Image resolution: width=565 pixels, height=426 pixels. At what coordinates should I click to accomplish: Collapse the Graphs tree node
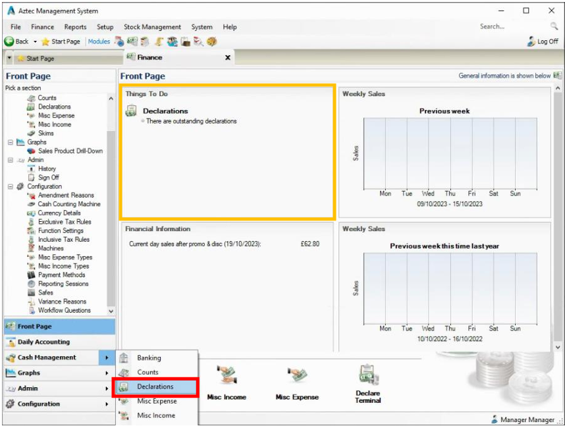[x=11, y=142]
